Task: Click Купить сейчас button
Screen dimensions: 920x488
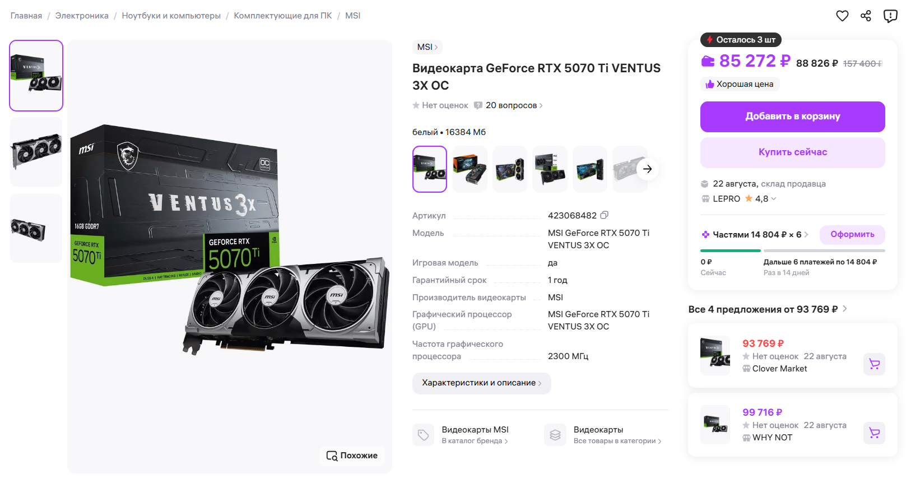Action: click(x=792, y=152)
